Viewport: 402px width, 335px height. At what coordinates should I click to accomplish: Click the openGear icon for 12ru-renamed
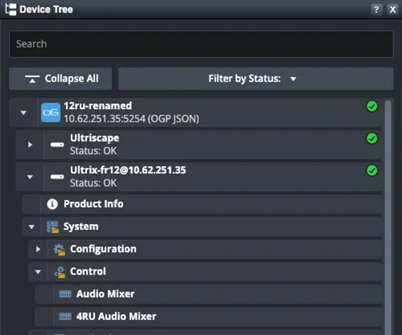(51, 112)
